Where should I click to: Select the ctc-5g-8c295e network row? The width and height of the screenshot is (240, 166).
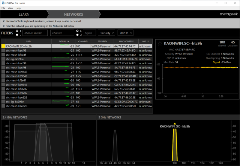77,102
